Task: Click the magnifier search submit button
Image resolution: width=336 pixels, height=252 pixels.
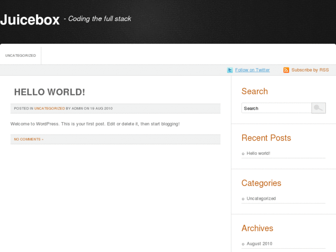Action: [318, 108]
